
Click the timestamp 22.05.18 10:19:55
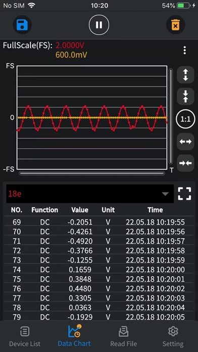(155, 222)
